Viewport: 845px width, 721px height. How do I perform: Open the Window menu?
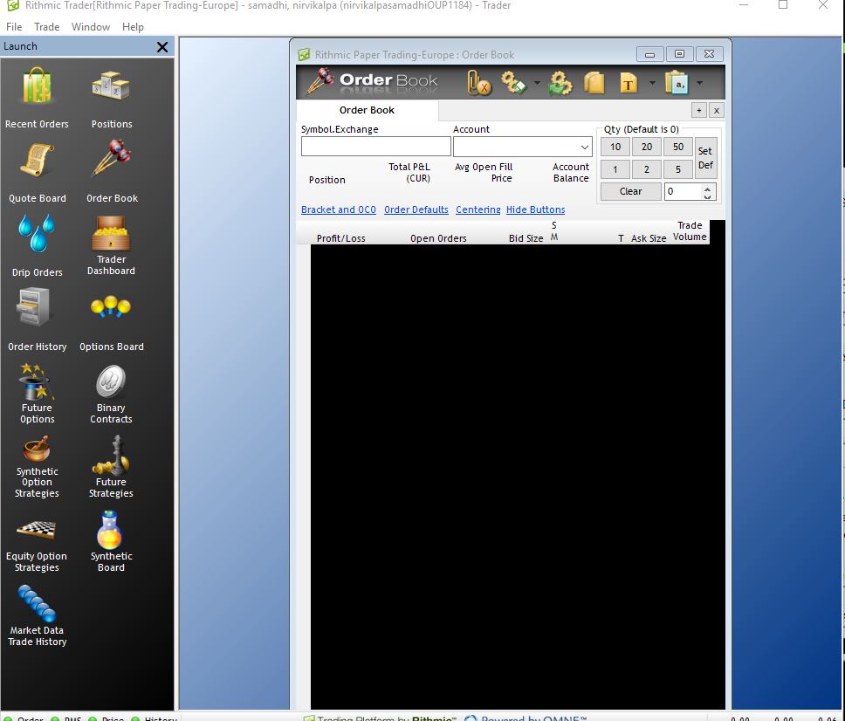coord(91,27)
